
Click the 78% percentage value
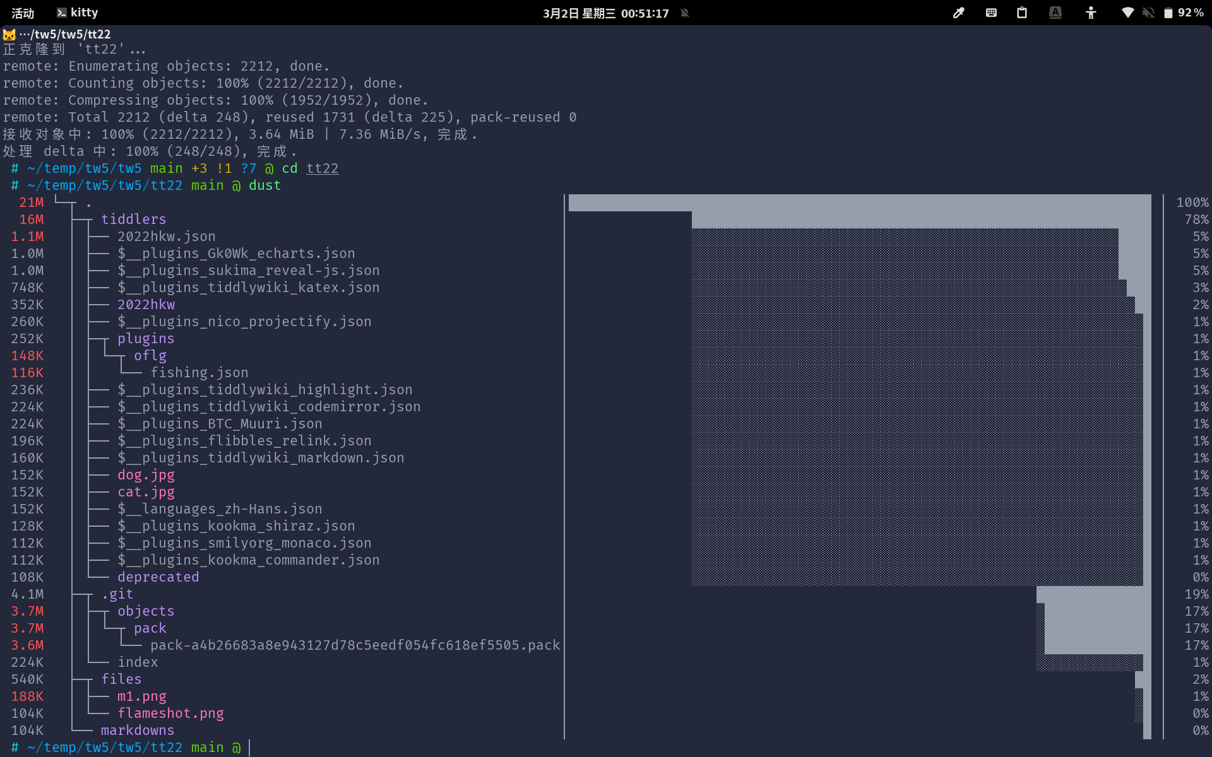[x=1197, y=220]
